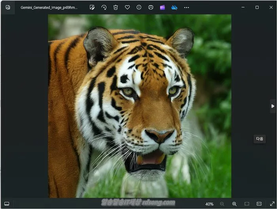277x209 pixels.
Task: Select the Gemini_Generated_Image file name title
Action: (x=49, y=8)
